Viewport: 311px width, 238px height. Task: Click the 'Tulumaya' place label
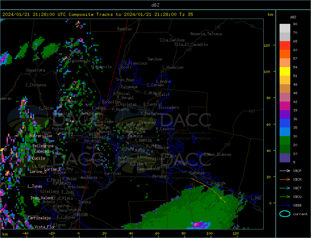pyautogui.click(x=129, y=87)
